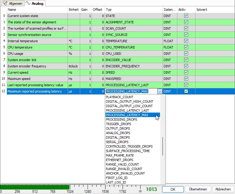Click the green usage progress bar
The width and height of the screenshot is (235, 194).
coord(35,187)
